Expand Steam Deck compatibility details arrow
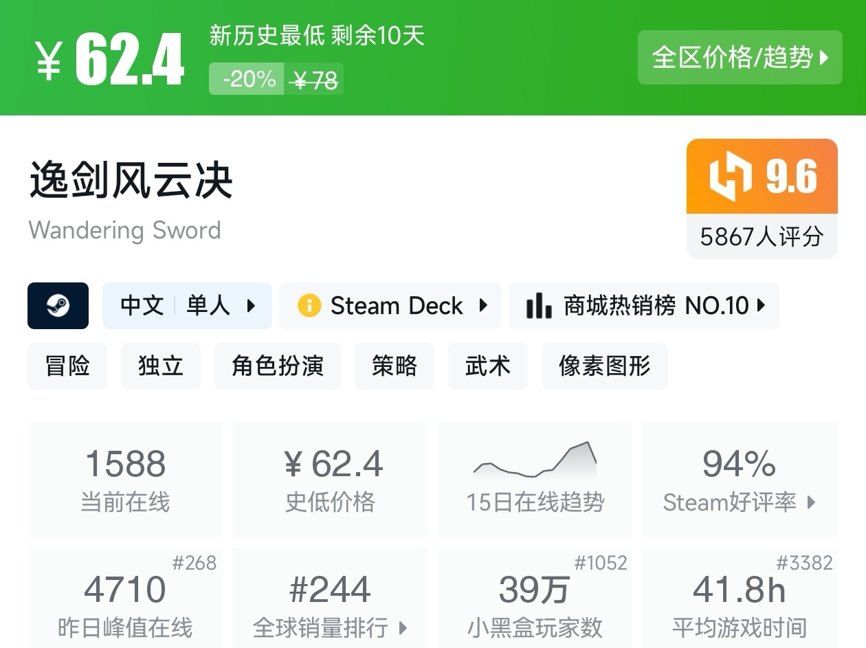The width and height of the screenshot is (866, 648). point(483,306)
